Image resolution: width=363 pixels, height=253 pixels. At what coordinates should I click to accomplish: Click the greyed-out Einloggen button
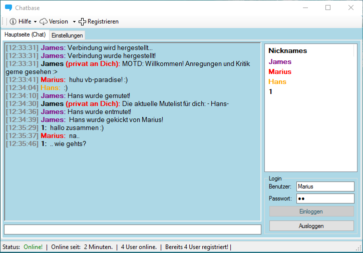click(311, 211)
